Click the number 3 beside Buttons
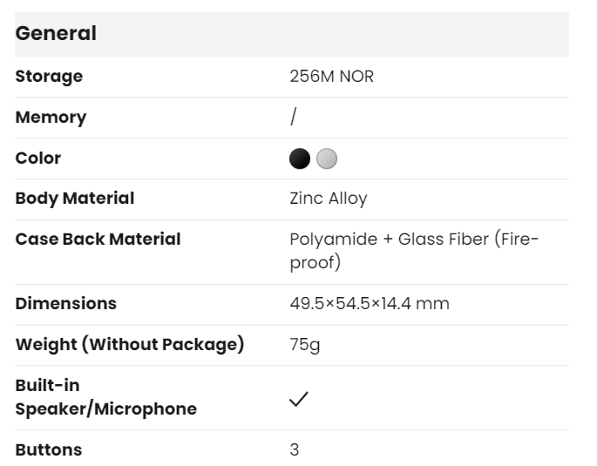Screen dimensions: 597x466 click(x=295, y=449)
